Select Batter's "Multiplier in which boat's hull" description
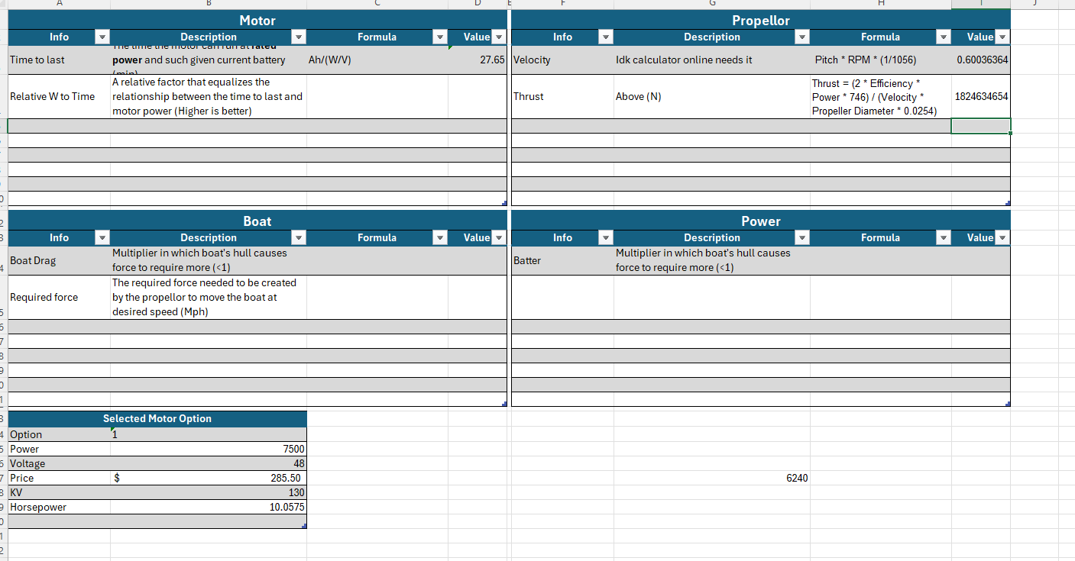This screenshot has height=561, width=1075. pyautogui.click(x=712, y=260)
